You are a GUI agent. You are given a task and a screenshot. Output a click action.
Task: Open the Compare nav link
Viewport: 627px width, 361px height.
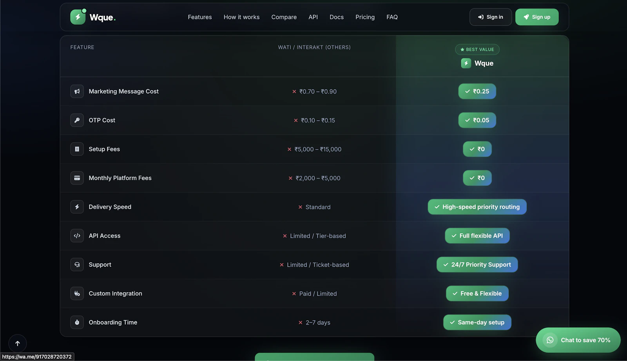[284, 17]
